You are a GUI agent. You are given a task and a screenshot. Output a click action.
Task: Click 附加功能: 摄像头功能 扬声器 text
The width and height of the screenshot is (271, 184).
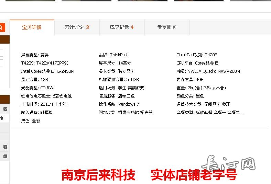[126, 113]
